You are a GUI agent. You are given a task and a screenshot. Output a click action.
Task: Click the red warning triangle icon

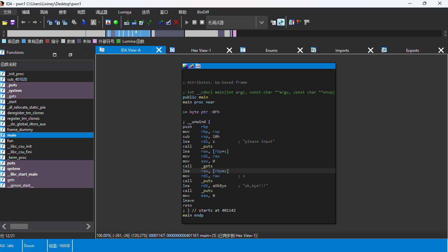click(108, 22)
